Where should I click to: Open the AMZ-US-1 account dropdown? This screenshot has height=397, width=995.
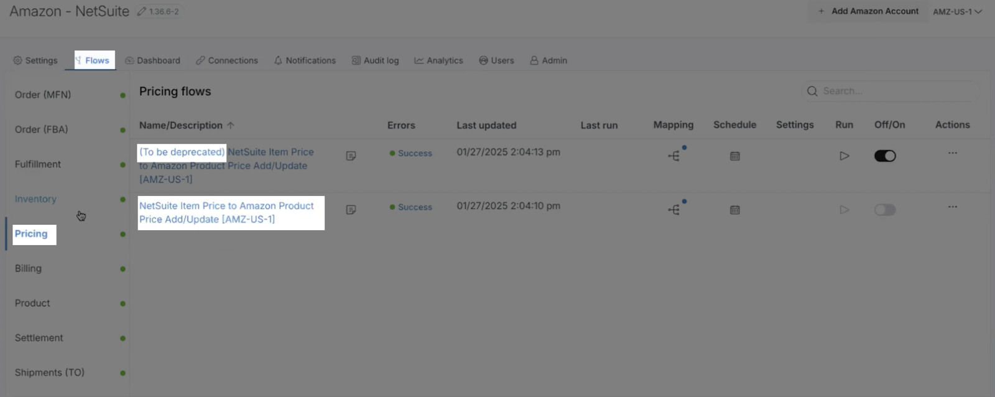pyautogui.click(x=957, y=11)
